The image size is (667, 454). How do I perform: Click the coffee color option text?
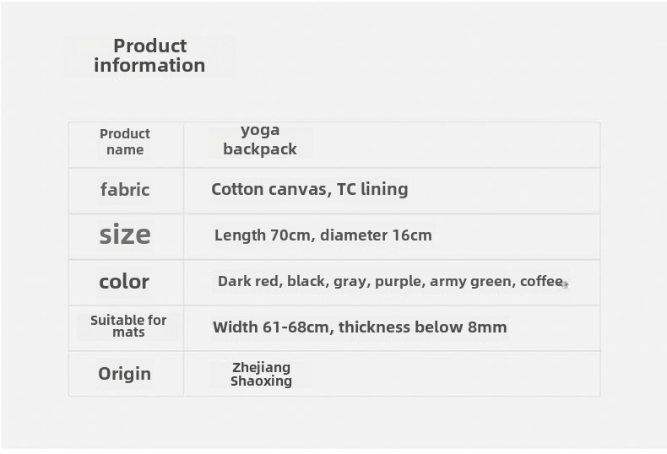click(541, 282)
